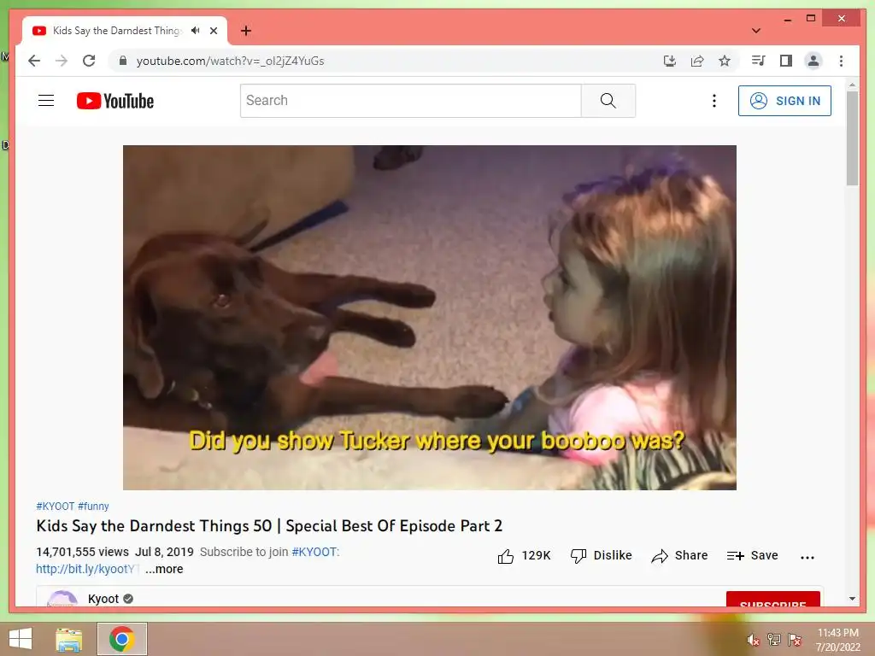This screenshot has width=875, height=656.
Task: Click the browser forward arrow
Action: [62, 61]
